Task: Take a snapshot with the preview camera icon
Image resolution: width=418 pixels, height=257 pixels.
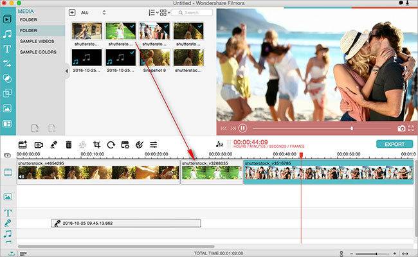Action: pyautogui.click(x=401, y=128)
